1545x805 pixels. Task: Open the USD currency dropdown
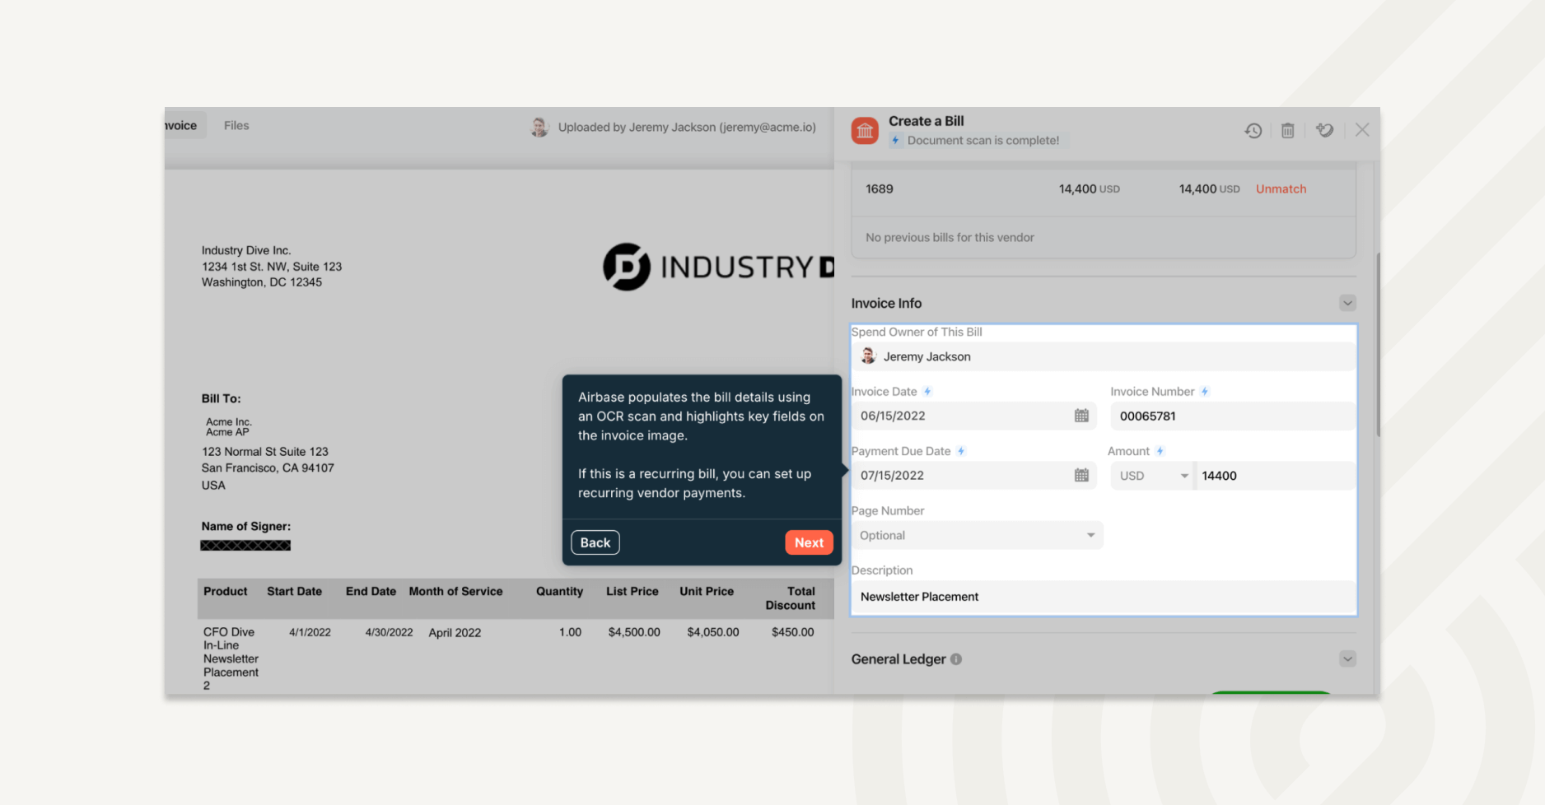1153,476
